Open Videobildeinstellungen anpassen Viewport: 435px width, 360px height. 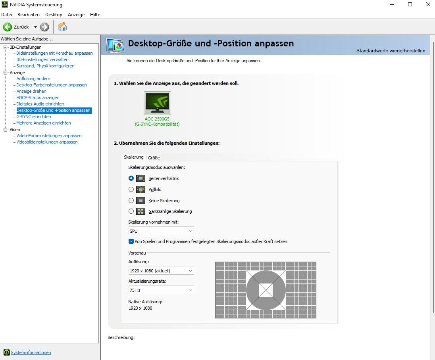[x=47, y=142]
